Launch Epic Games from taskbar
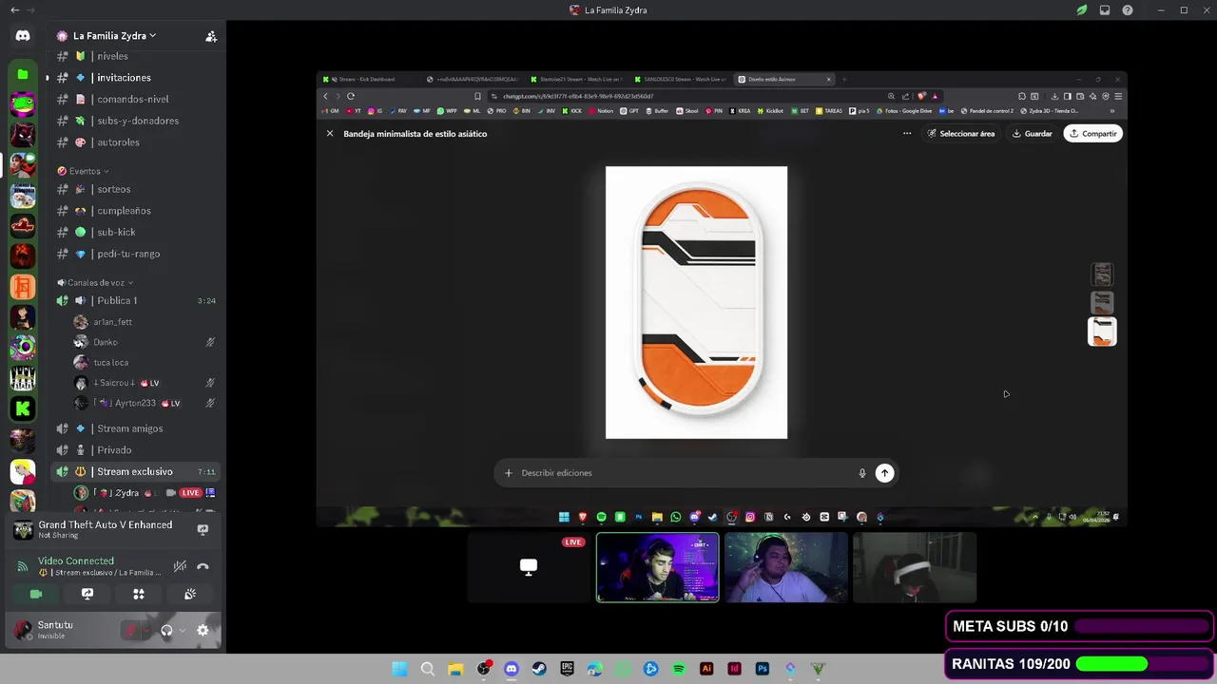 [568, 669]
